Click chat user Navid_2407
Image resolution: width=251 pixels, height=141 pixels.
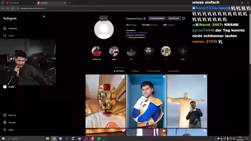tap(211, 25)
